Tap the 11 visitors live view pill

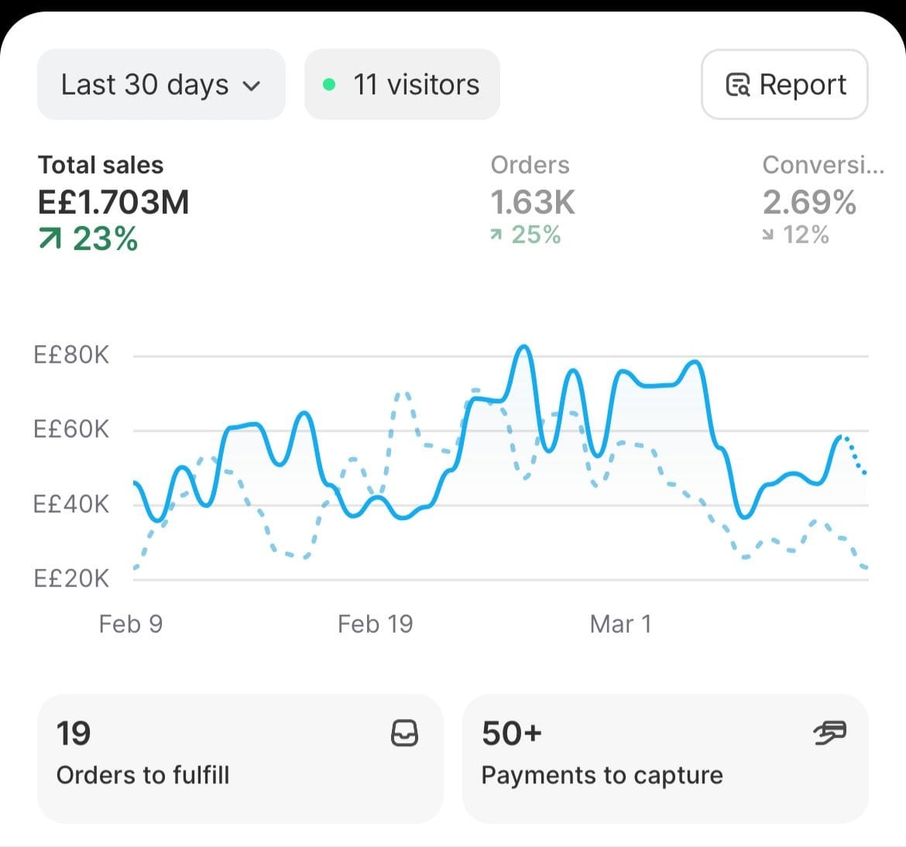(x=402, y=84)
